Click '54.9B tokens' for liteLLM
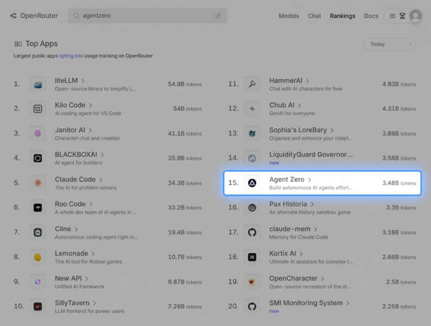Image resolution: width=431 pixels, height=326 pixels. point(185,84)
